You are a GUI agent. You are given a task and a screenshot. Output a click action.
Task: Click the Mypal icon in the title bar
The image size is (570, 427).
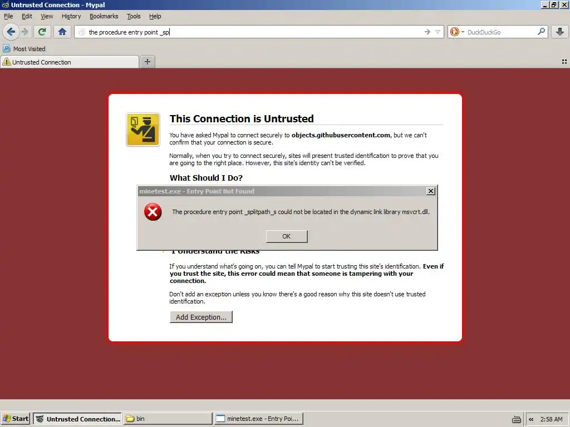click(x=5, y=4)
